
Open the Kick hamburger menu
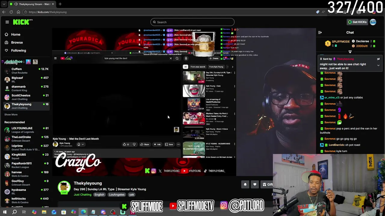7,22
